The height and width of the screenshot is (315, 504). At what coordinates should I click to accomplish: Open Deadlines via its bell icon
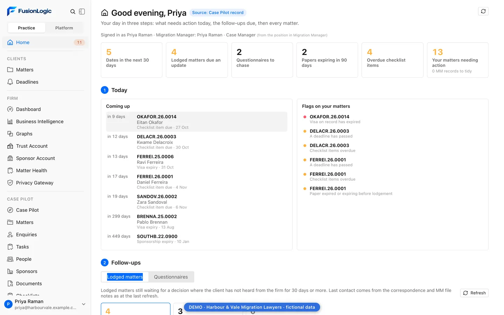pos(10,82)
